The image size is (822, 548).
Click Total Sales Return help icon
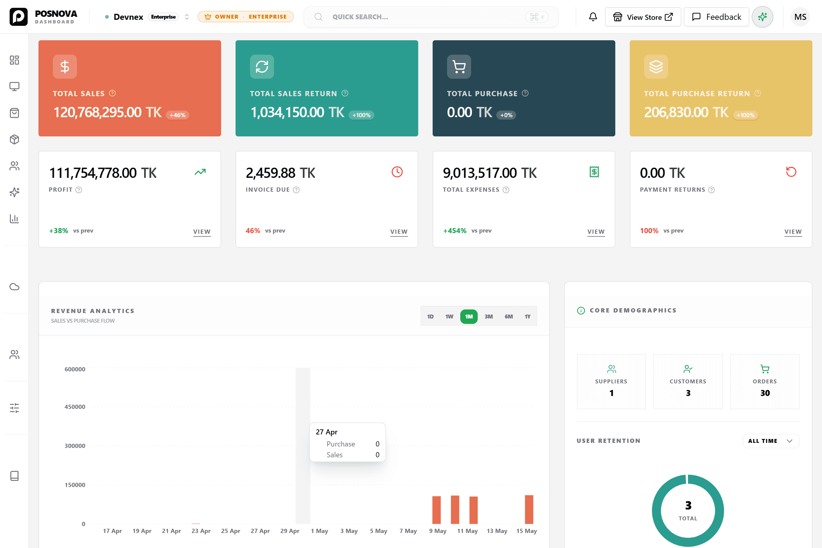345,93
